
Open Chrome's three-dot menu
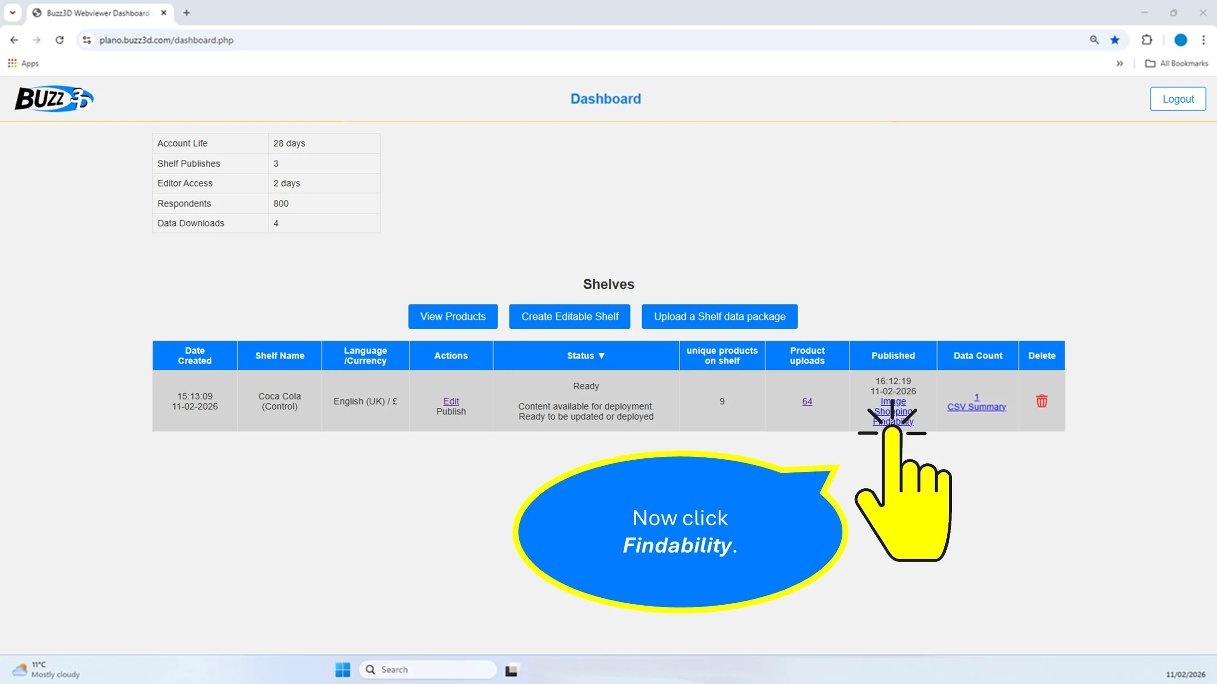[1203, 40]
